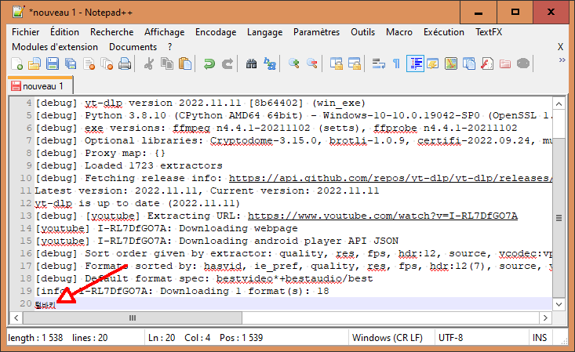The width and height of the screenshot is (575, 352).
Task: Open the Exécution menu
Action: 444,32
